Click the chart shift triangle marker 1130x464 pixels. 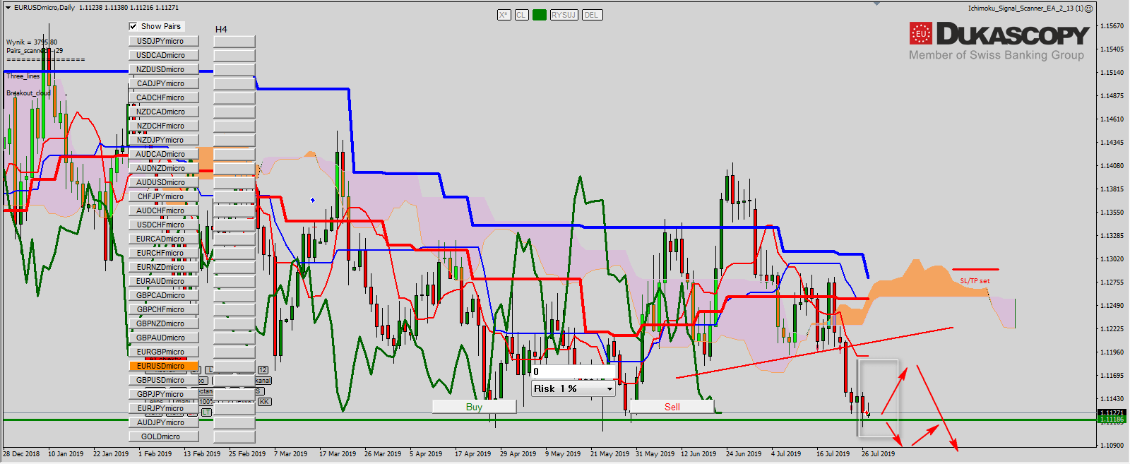pyautogui.click(x=876, y=4)
